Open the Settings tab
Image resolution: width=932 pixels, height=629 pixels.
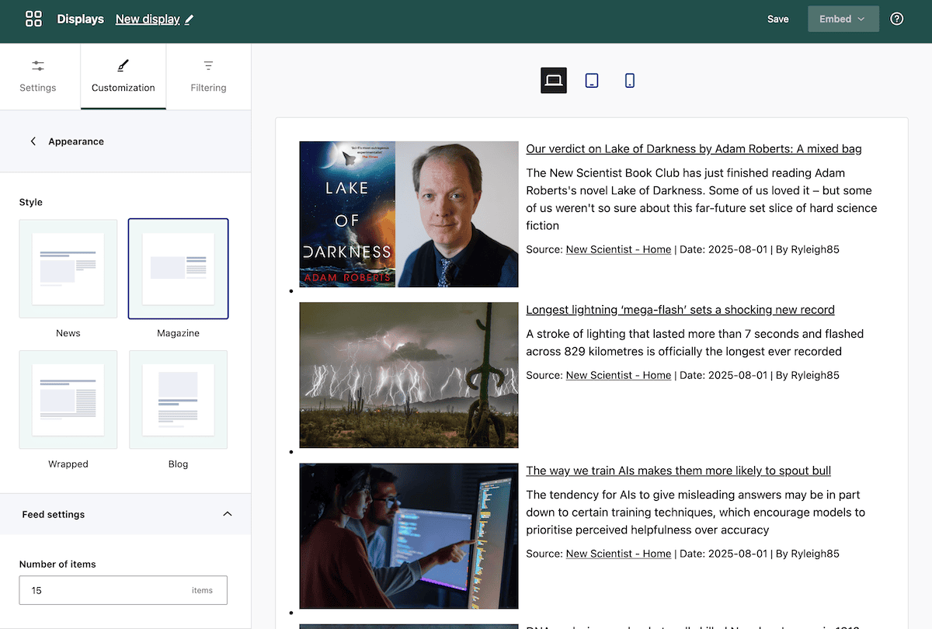pyautogui.click(x=38, y=76)
